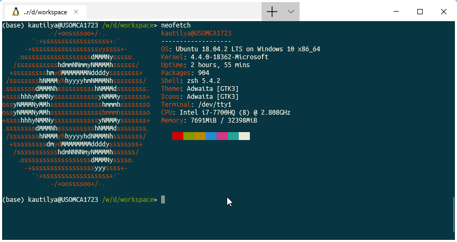Click the Theme 'Adwaita [GTK3]' value
This screenshot has height=242, width=457.
[212, 89]
